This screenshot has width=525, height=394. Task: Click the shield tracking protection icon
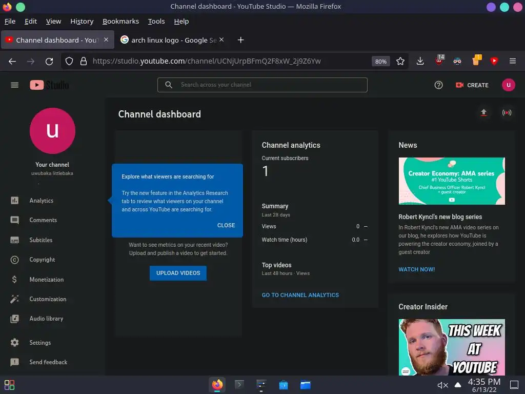click(69, 62)
